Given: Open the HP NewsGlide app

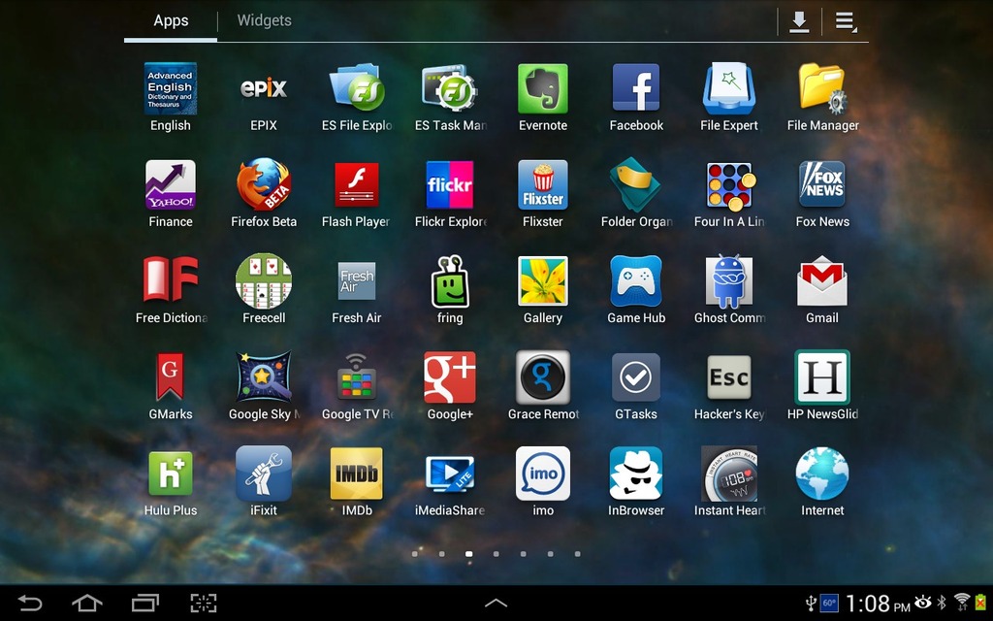Looking at the screenshot, I should (822, 377).
